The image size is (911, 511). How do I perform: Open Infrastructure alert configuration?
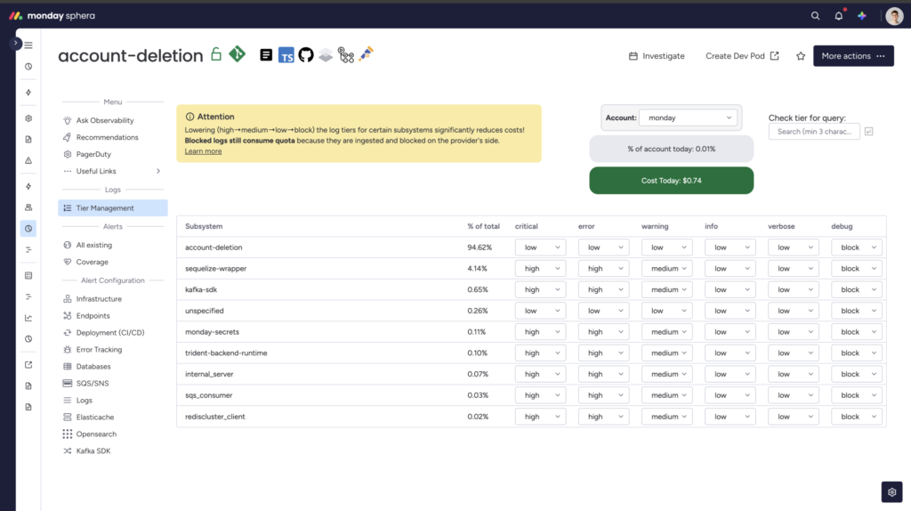tap(99, 299)
